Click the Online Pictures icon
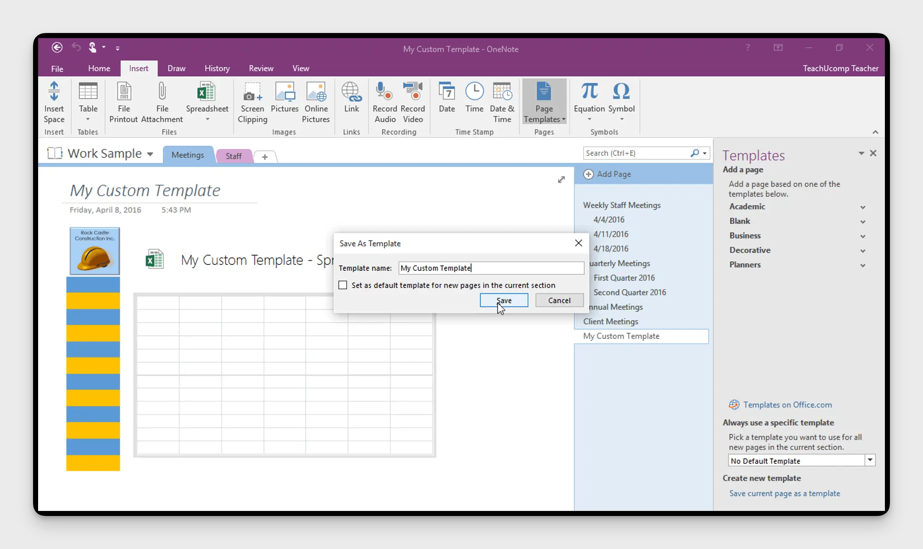 tap(316, 92)
